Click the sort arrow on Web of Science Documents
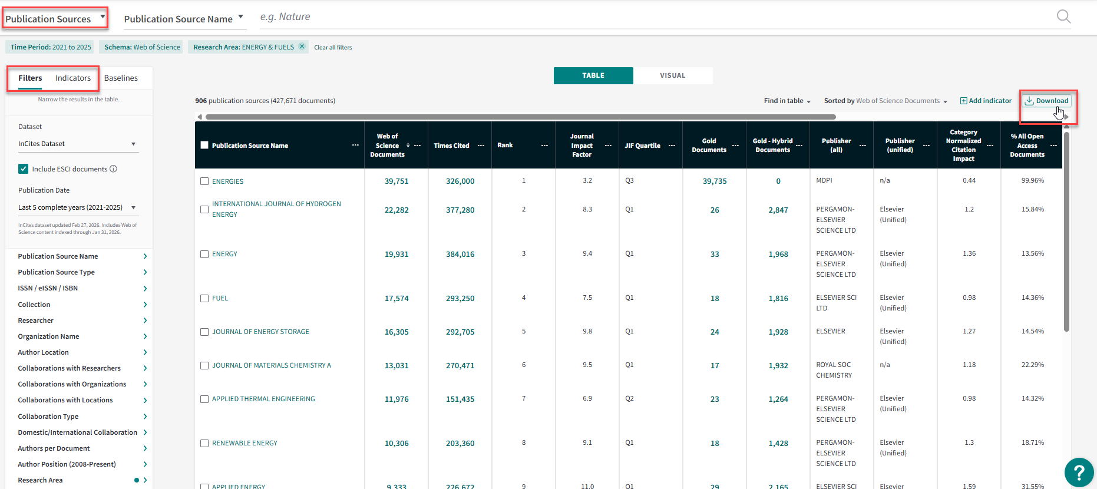The width and height of the screenshot is (1097, 489). pyautogui.click(x=408, y=146)
